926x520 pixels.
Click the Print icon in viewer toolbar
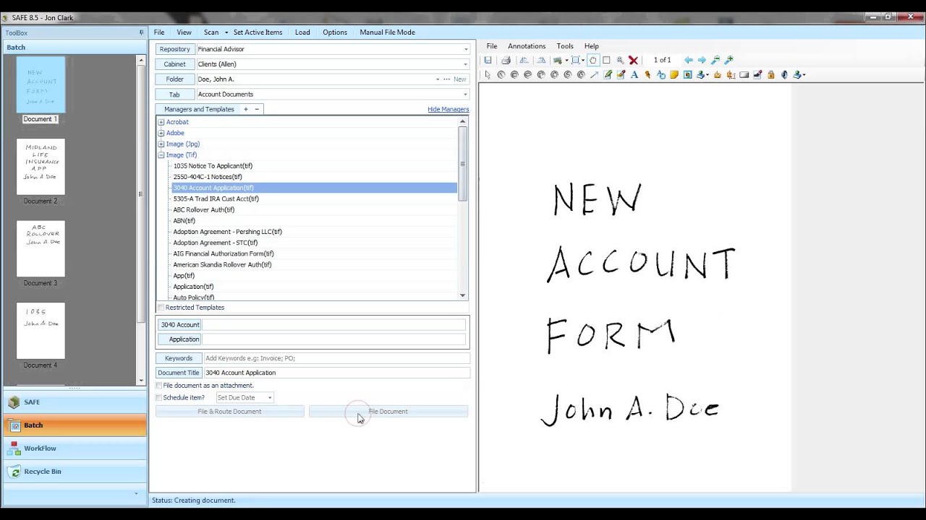coord(506,60)
